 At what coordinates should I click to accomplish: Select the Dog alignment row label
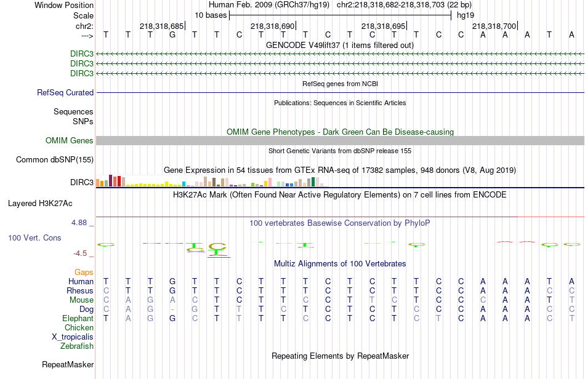86,309
